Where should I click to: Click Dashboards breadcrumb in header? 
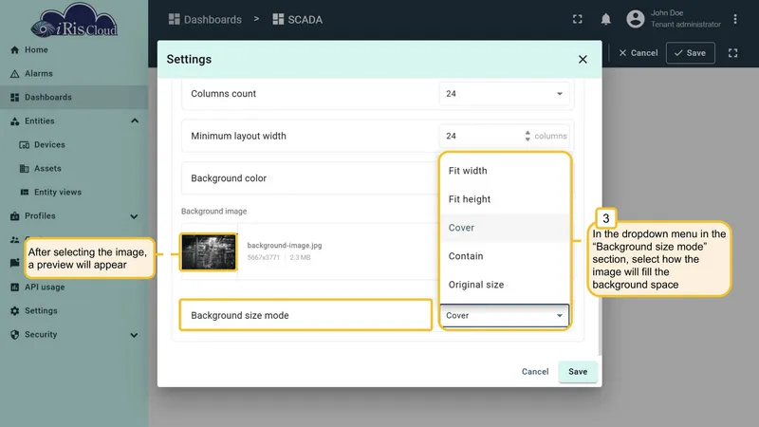[x=205, y=19]
